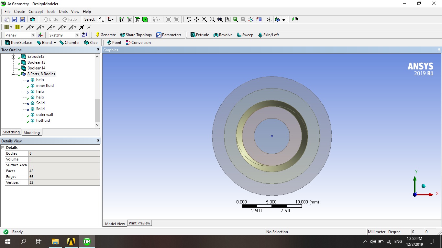Open the Concept menu
This screenshot has width=442, height=248.
[36, 11]
